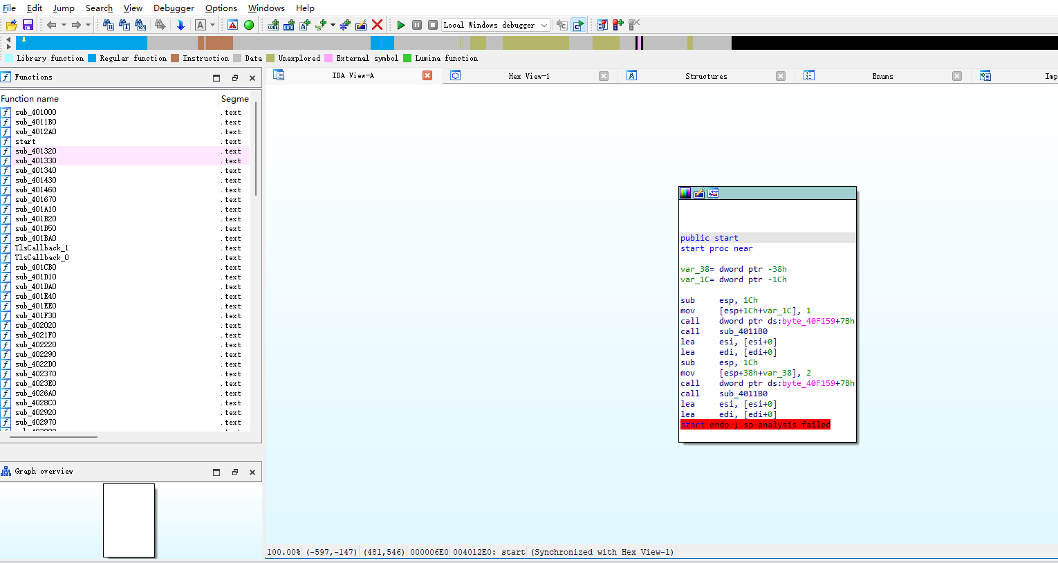Open the breakpoint list icon

coord(602,25)
